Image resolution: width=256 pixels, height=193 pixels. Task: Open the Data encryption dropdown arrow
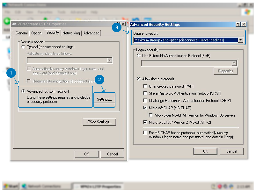click(240, 40)
